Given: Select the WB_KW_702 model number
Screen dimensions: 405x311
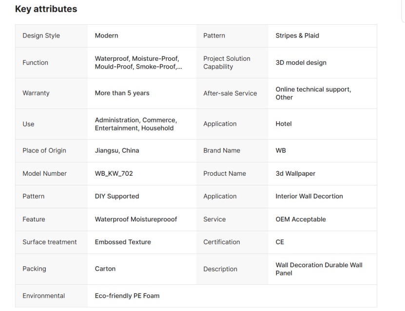Looking at the screenshot, I should [x=114, y=173].
